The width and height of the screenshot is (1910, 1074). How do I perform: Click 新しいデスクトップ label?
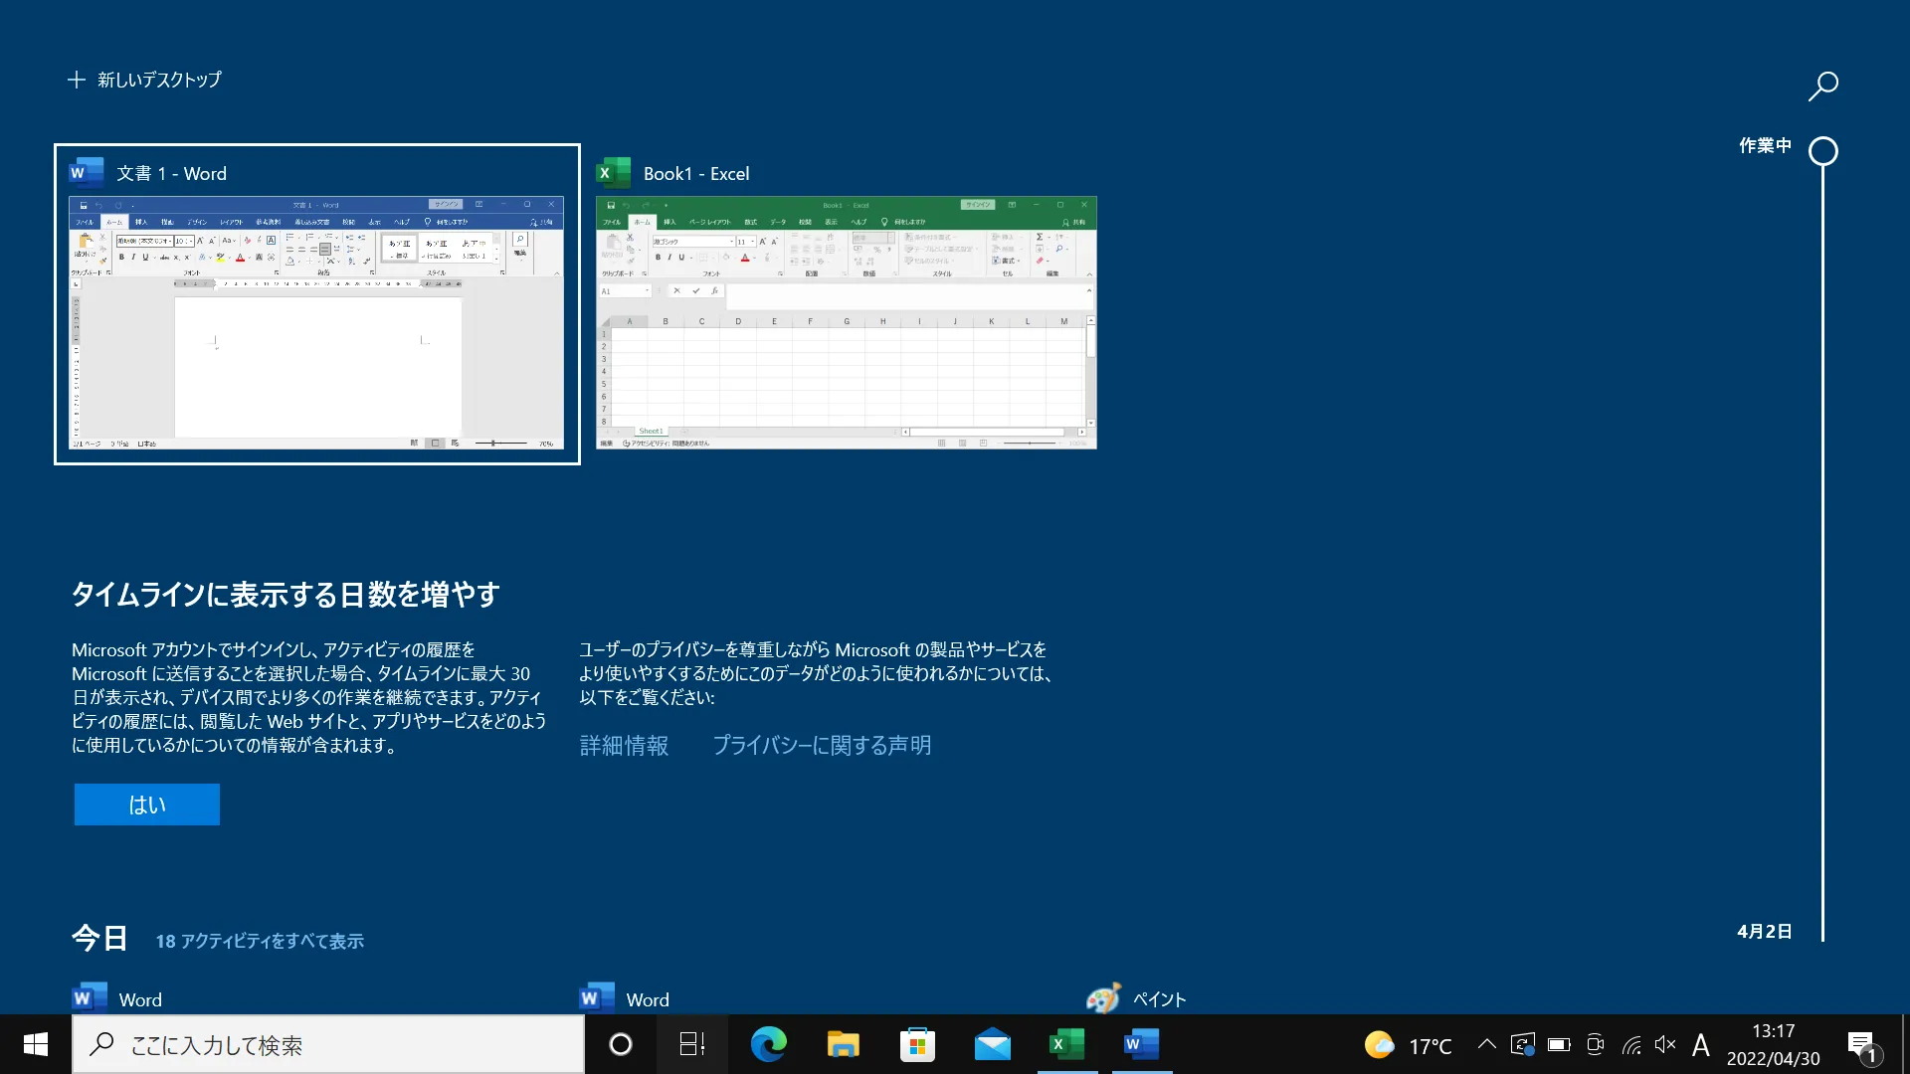[x=159, y=80]
